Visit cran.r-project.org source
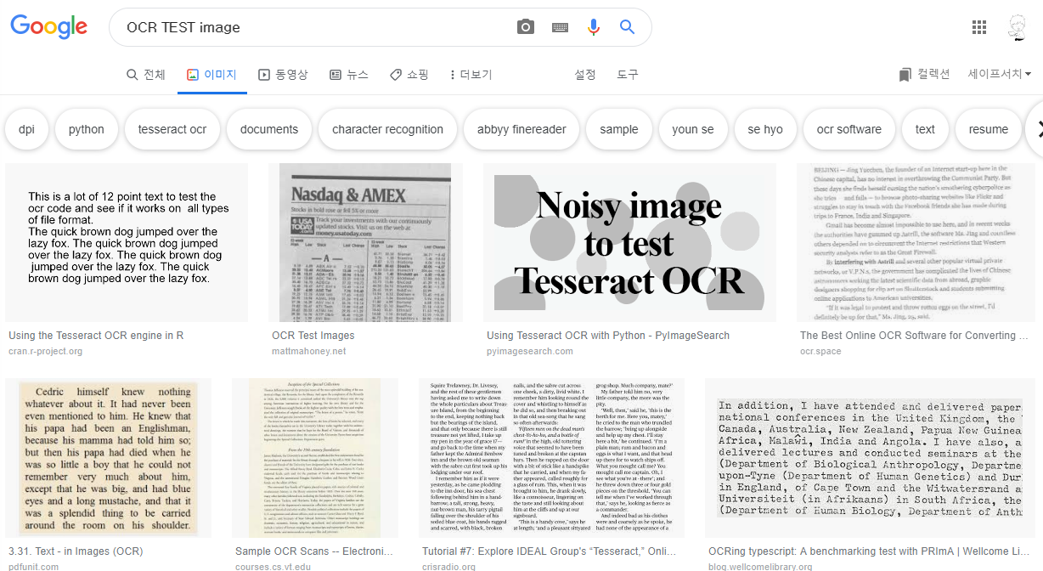Screen dimensions: 1043x571 tap(46, 351)
